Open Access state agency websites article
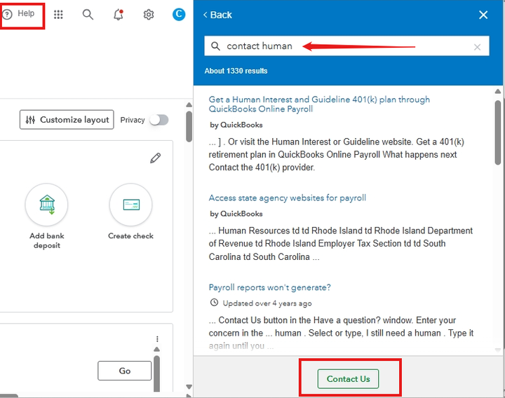505x398 pixels. [288, 198]
